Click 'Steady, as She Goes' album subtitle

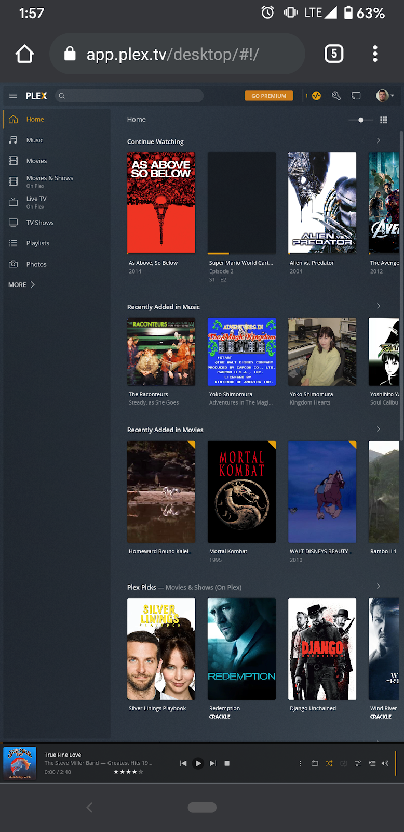(x=154, y=402)
